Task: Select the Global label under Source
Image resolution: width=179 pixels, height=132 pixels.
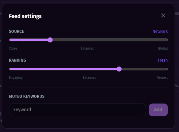Action: (x=163, y=49)
